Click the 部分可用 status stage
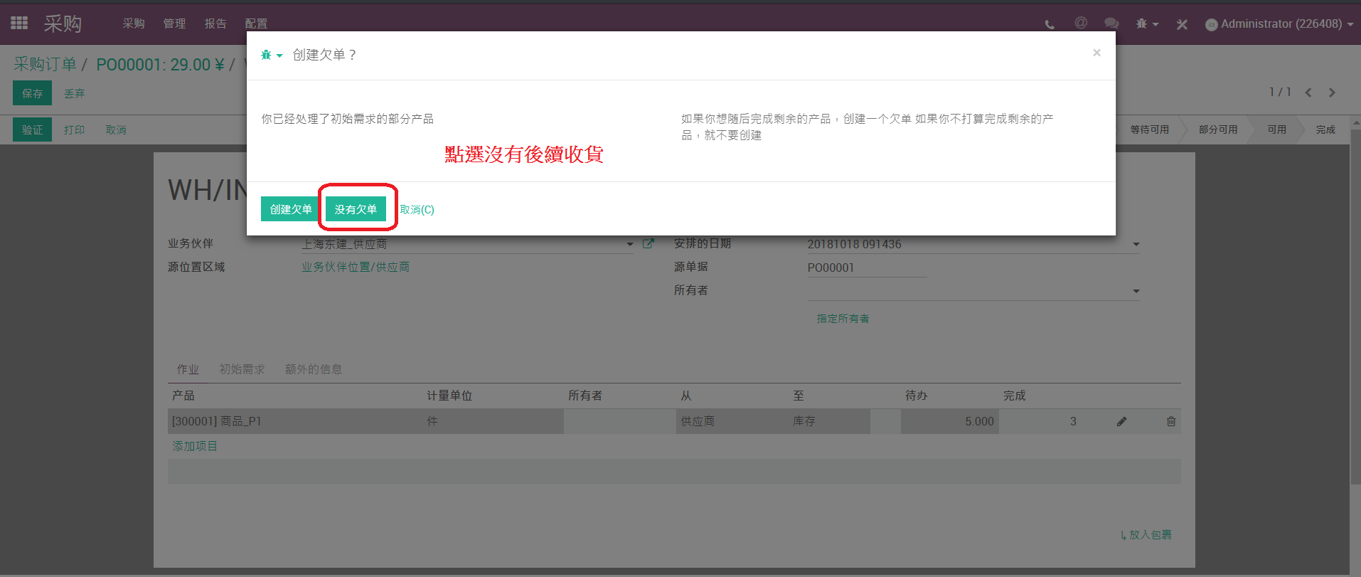This screenshot has width=1361, height=577. [1218, 129]
